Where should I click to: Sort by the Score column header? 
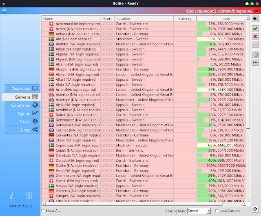pyautogui.click(x=108, y=18)
